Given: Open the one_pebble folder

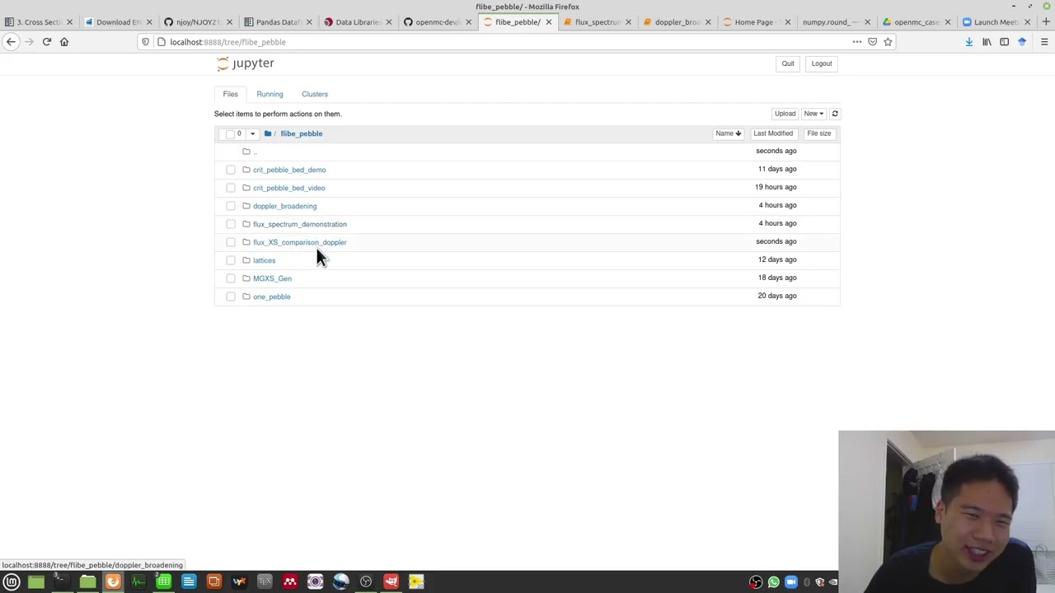Looking at the screenshot, I should (272, 296).
